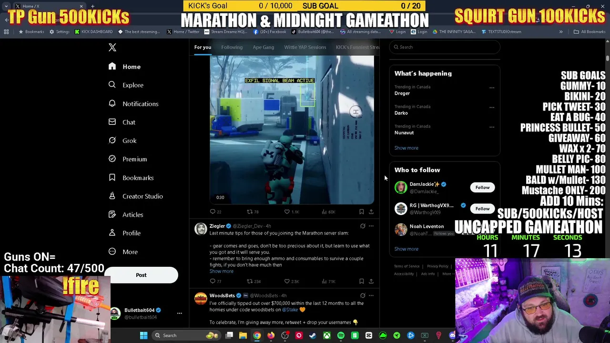Repost the Ziegler post
The width and height of the screenshot is (610, 343).
point(250,281)
